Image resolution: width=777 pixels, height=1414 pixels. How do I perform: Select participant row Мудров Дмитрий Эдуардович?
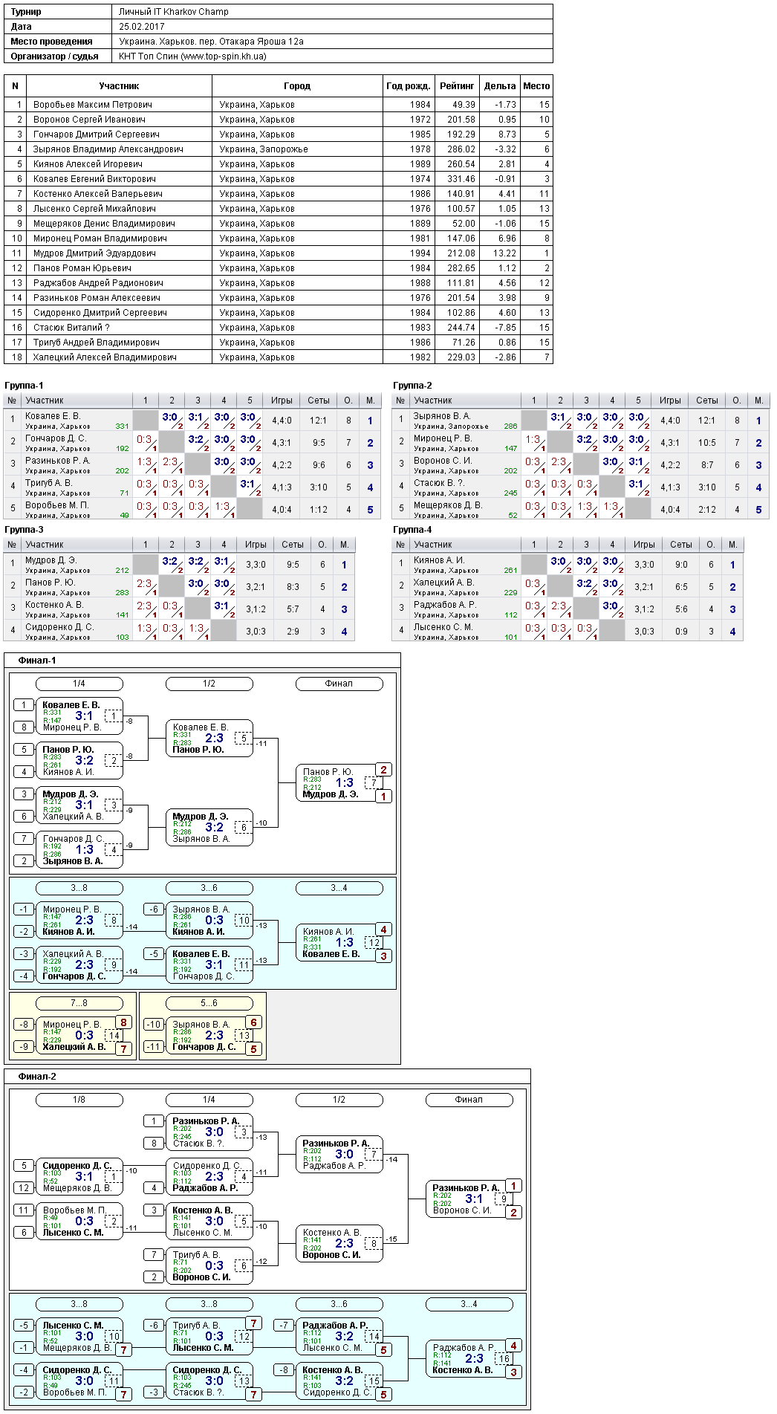pyautogui.click(x=279, y=253)
